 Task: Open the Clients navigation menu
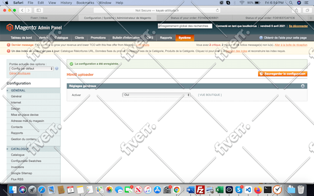[79, 38]
